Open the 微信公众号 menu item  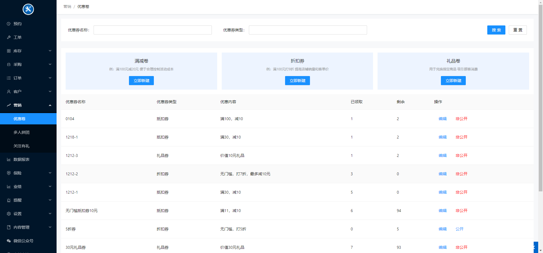(28, 241)
